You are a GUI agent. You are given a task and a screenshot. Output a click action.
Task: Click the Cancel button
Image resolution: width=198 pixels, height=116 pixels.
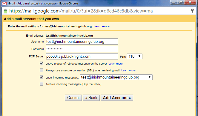tap(73, 98)
